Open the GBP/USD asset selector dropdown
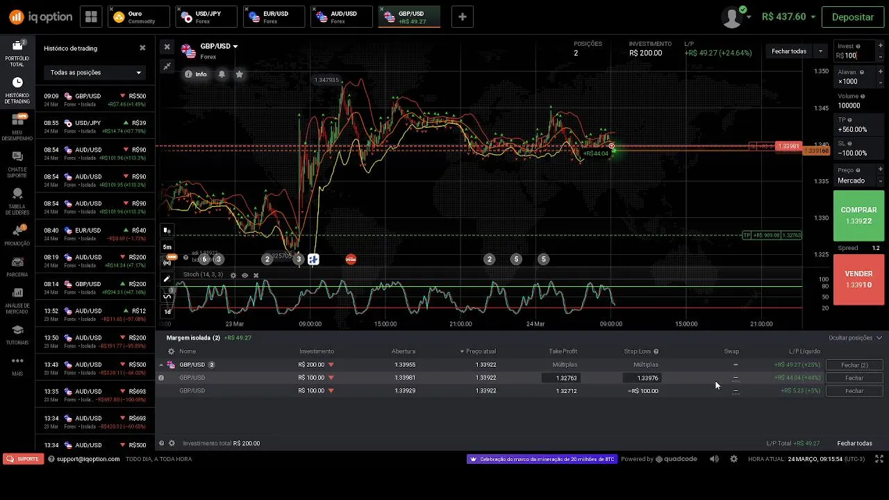The height and width of the screenshot is (500, 889). click(219, 46)
